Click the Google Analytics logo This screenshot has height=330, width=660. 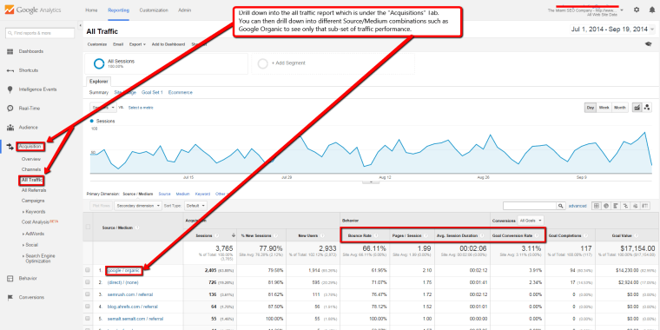coord(32,10)
